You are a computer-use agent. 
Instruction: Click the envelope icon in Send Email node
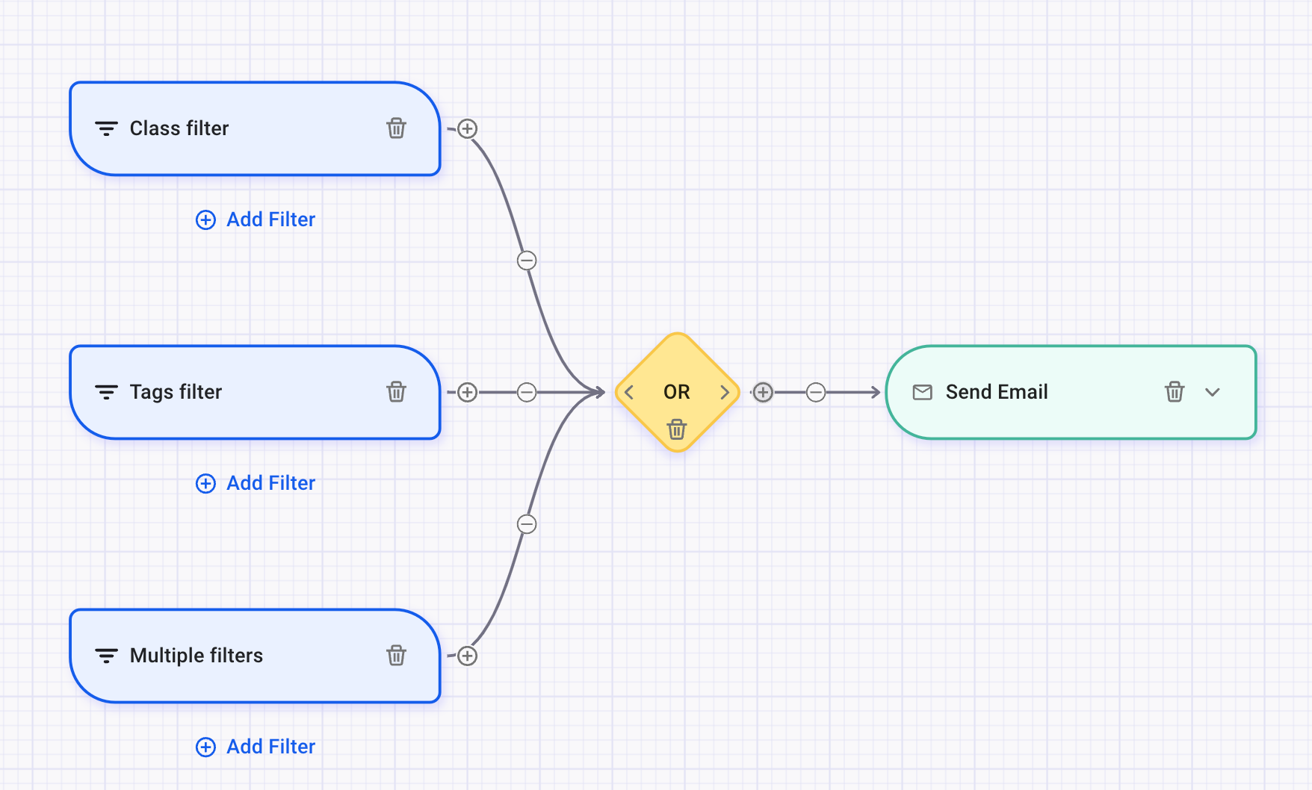point(923,391)
